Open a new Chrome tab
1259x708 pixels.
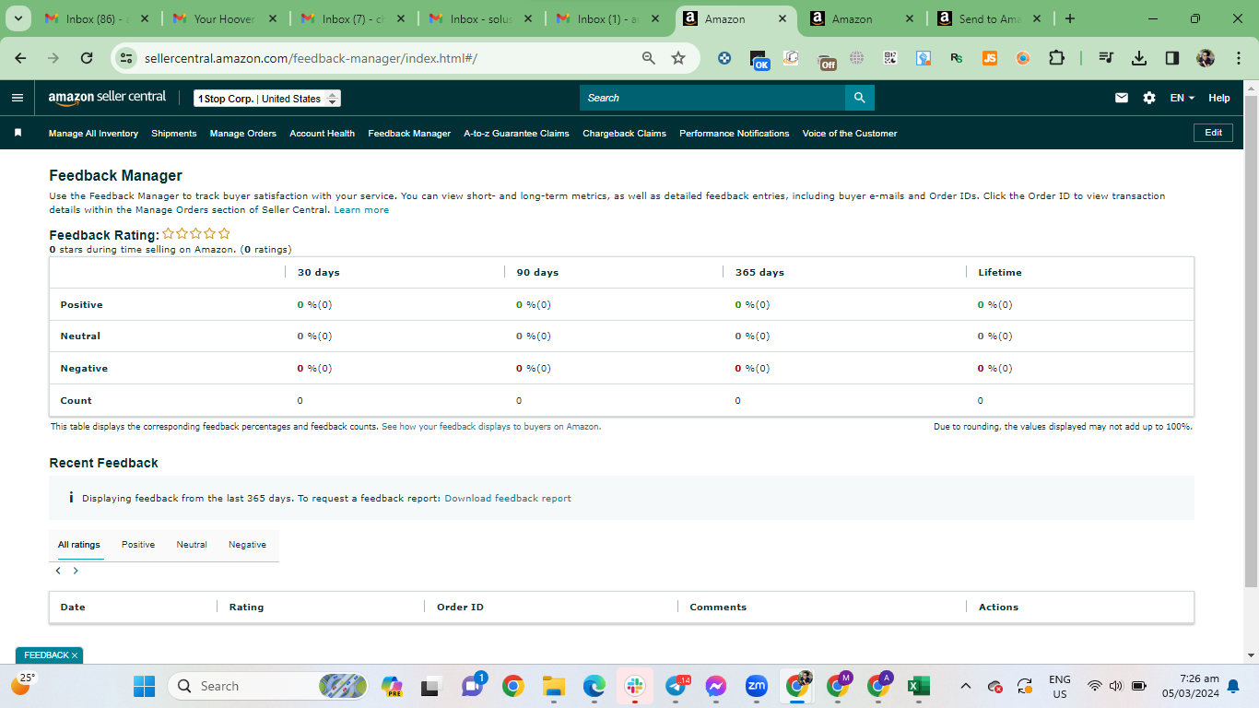click(1069, 18)
